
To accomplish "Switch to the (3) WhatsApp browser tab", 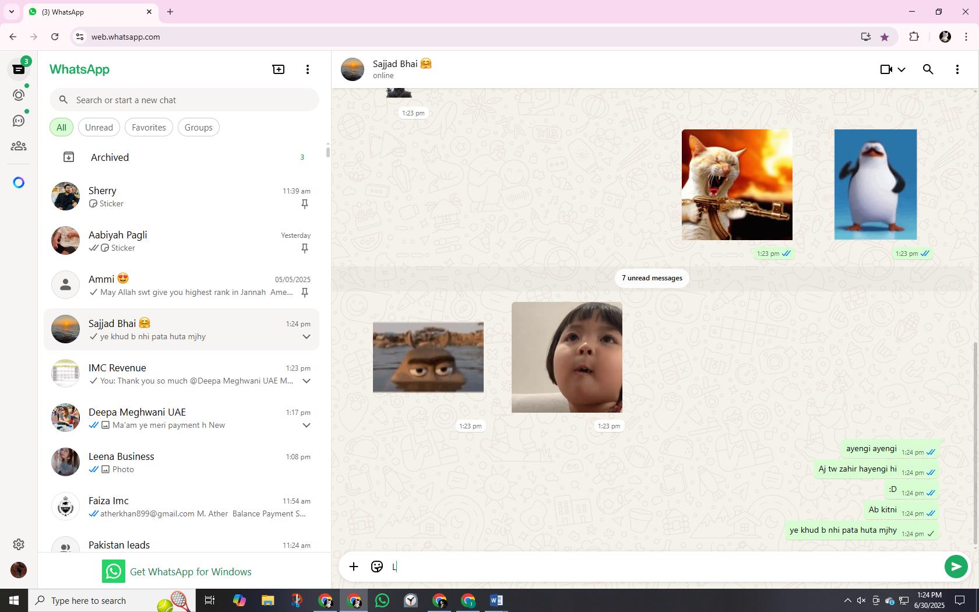I will pos(90,12).
